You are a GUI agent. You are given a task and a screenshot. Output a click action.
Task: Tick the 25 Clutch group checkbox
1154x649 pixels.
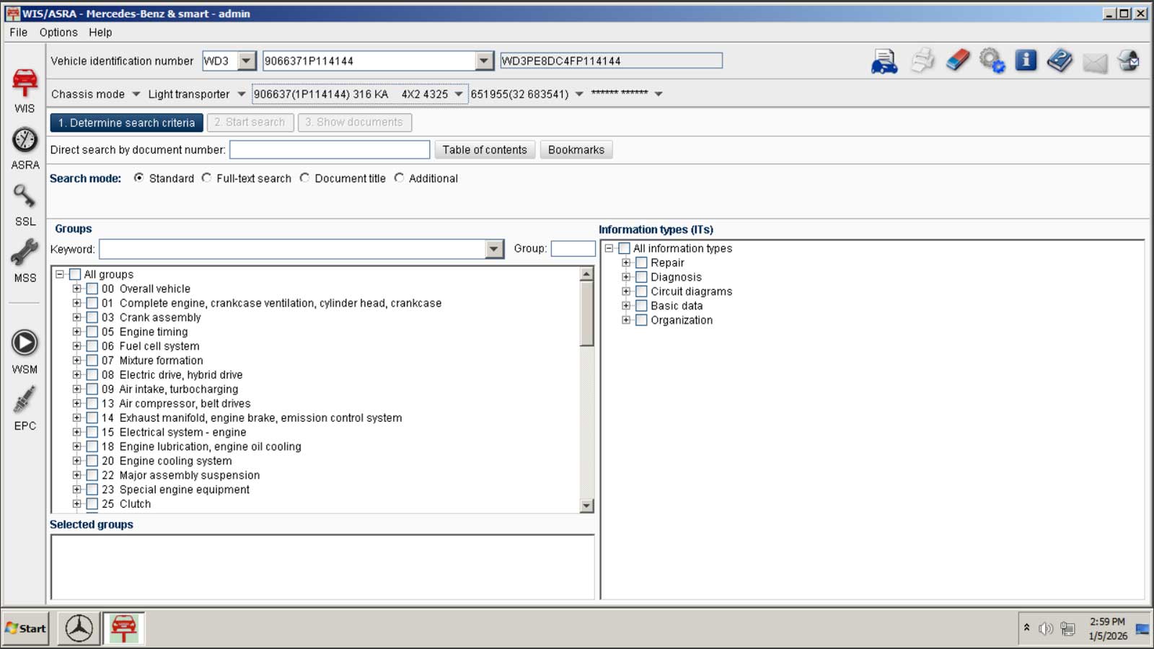click(x=92, y=504)
